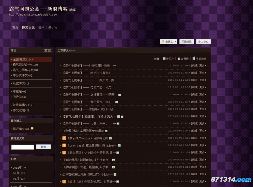Click 编辑 on the 2012-03-11 23:37 post
This screenshot has width=253, height=187.
[194, 87]
